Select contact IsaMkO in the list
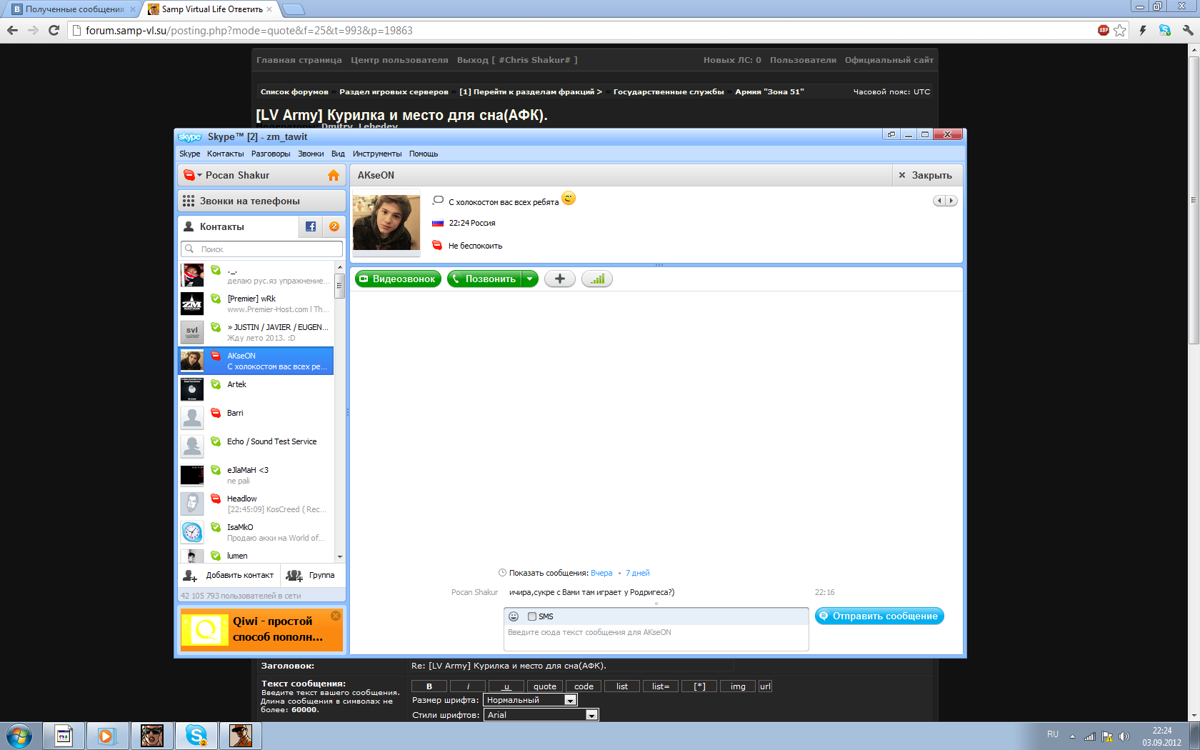The height and width of the screenshot is (750, 1200). click(x=256, y=532)
